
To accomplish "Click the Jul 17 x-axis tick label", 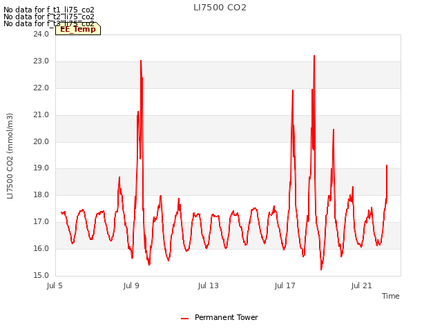I will 285,285.
